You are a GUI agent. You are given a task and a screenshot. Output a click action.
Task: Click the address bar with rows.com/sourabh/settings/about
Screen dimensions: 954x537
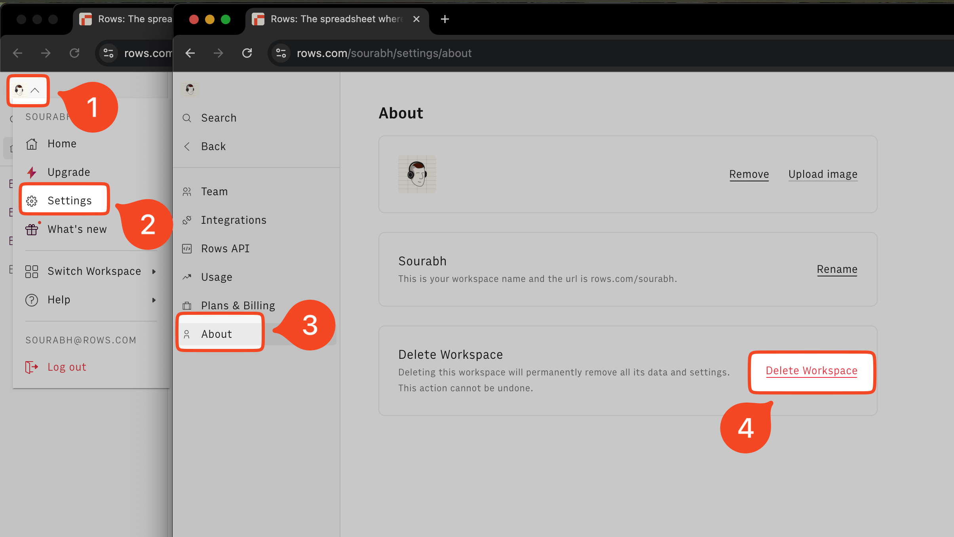tap(384, 53)
